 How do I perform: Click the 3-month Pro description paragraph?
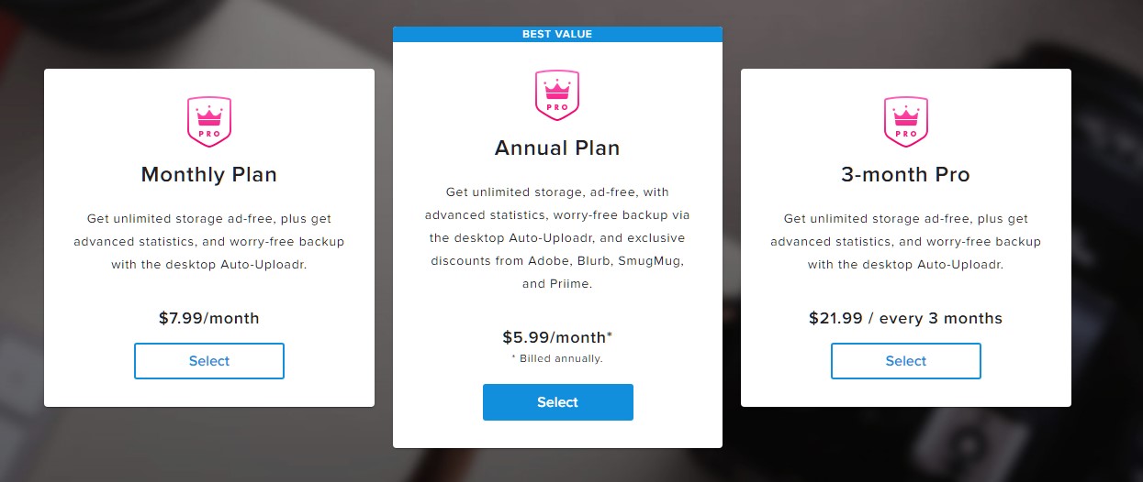pos(906,242)
